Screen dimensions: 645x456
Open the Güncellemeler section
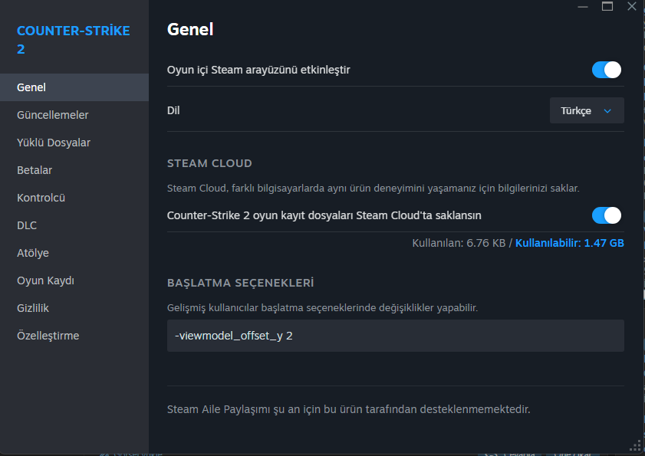53,115
